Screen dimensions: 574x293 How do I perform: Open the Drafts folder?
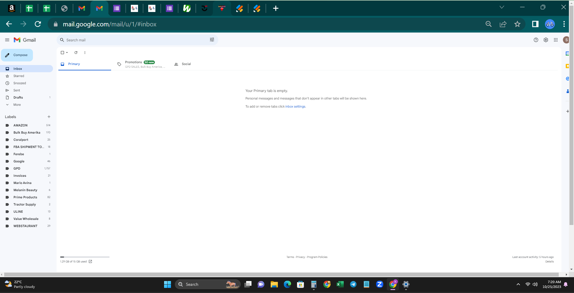(26, 97)
